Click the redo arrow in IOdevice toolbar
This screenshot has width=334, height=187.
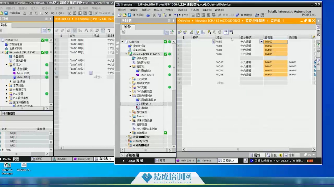tap(184, 15)
